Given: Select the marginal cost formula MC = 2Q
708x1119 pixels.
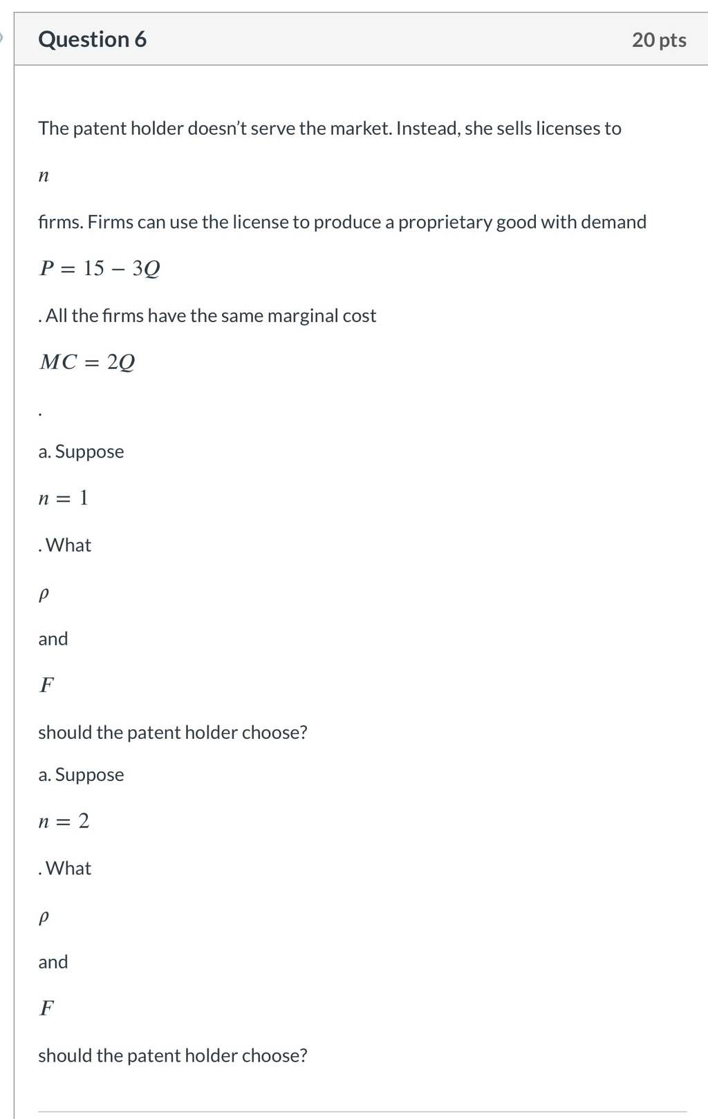Looking at the screenshot, I should [87, 361].
